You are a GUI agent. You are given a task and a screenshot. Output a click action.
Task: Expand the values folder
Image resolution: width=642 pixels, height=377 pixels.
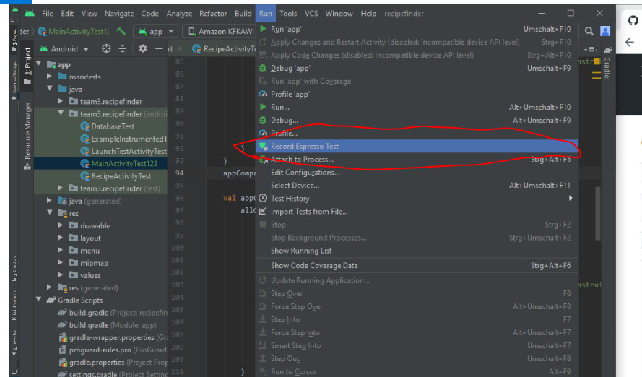(60, 275)
